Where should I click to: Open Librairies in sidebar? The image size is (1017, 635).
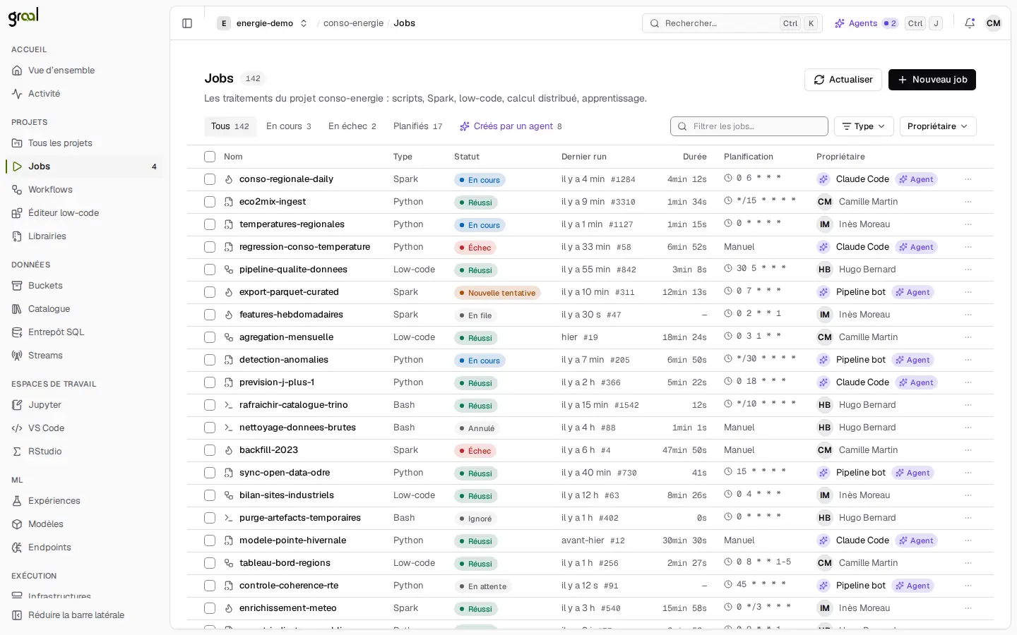click(85, 236)
